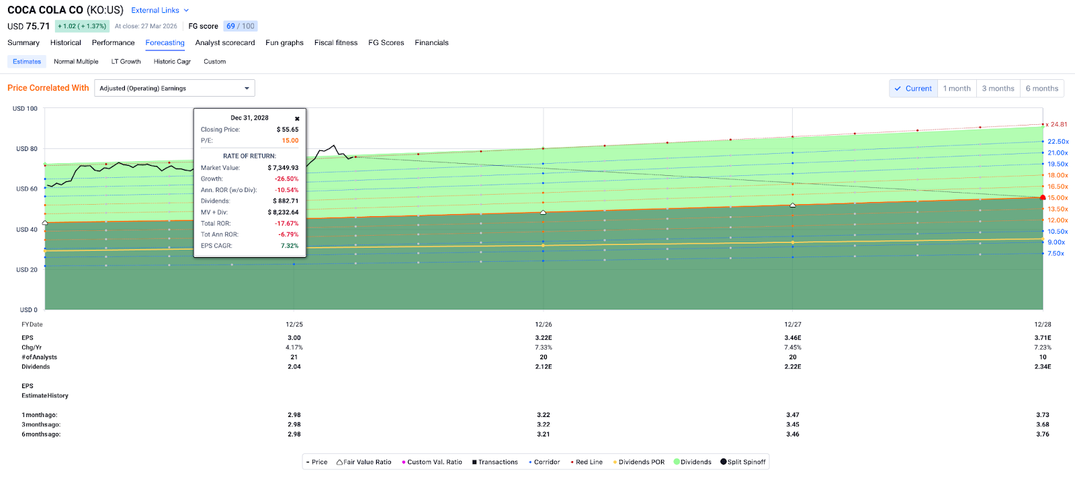This screenshot has height=478, width=1075.
Task: Toggle Dividends legend item
Action: point(693,462)
